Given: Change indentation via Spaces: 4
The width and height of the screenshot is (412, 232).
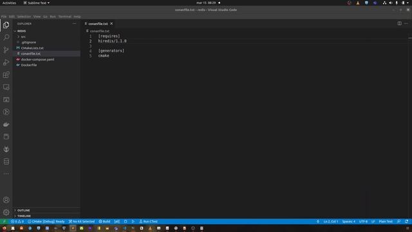Looking at the screenshot, I should coord(349,222).
